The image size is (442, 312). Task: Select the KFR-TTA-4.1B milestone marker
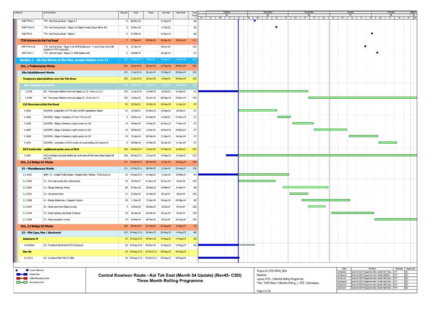pyautogui.click(x=365, y=46)
